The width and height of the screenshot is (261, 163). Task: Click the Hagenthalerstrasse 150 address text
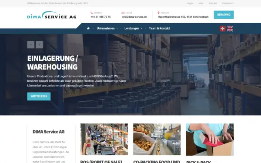click(183, 17)
